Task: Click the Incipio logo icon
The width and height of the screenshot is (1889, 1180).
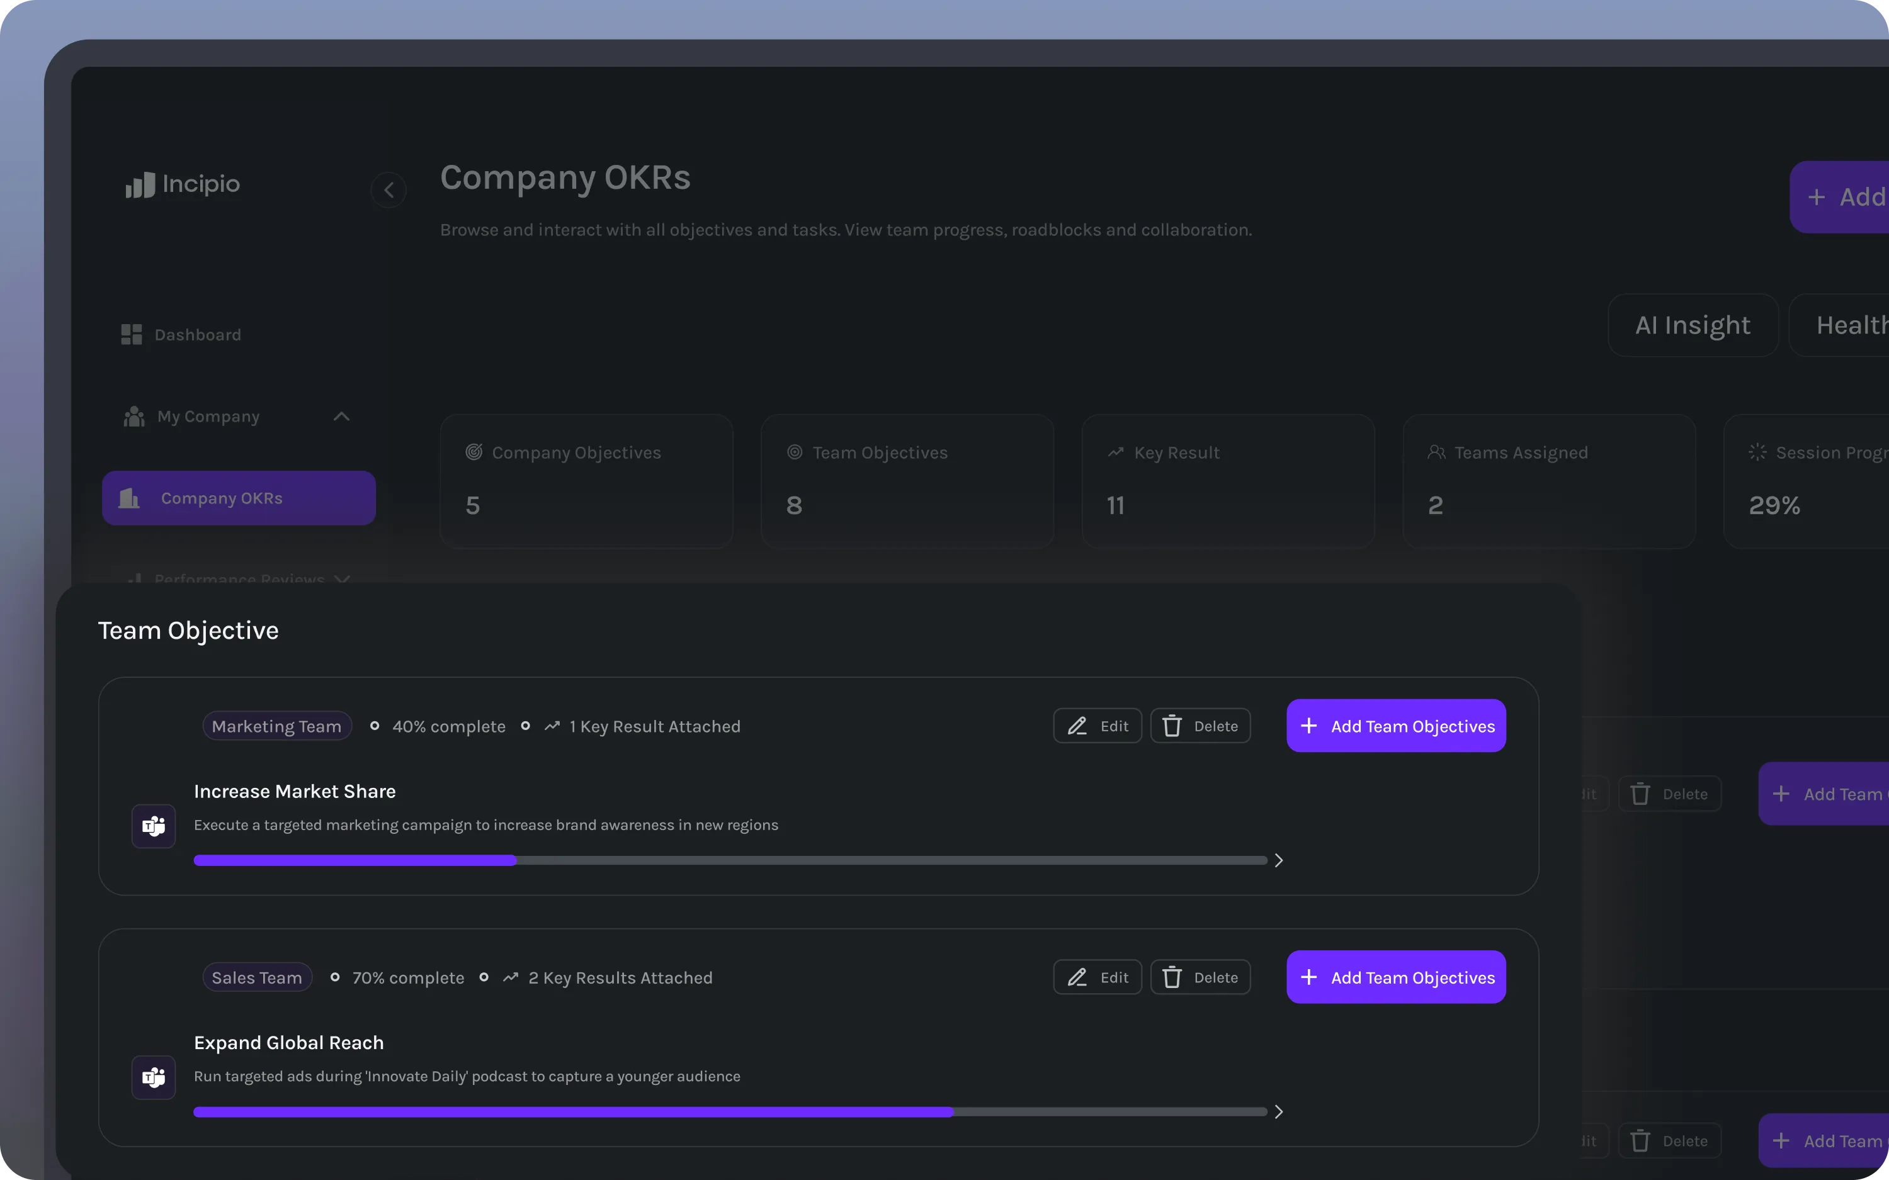Action: pos(140,185)
